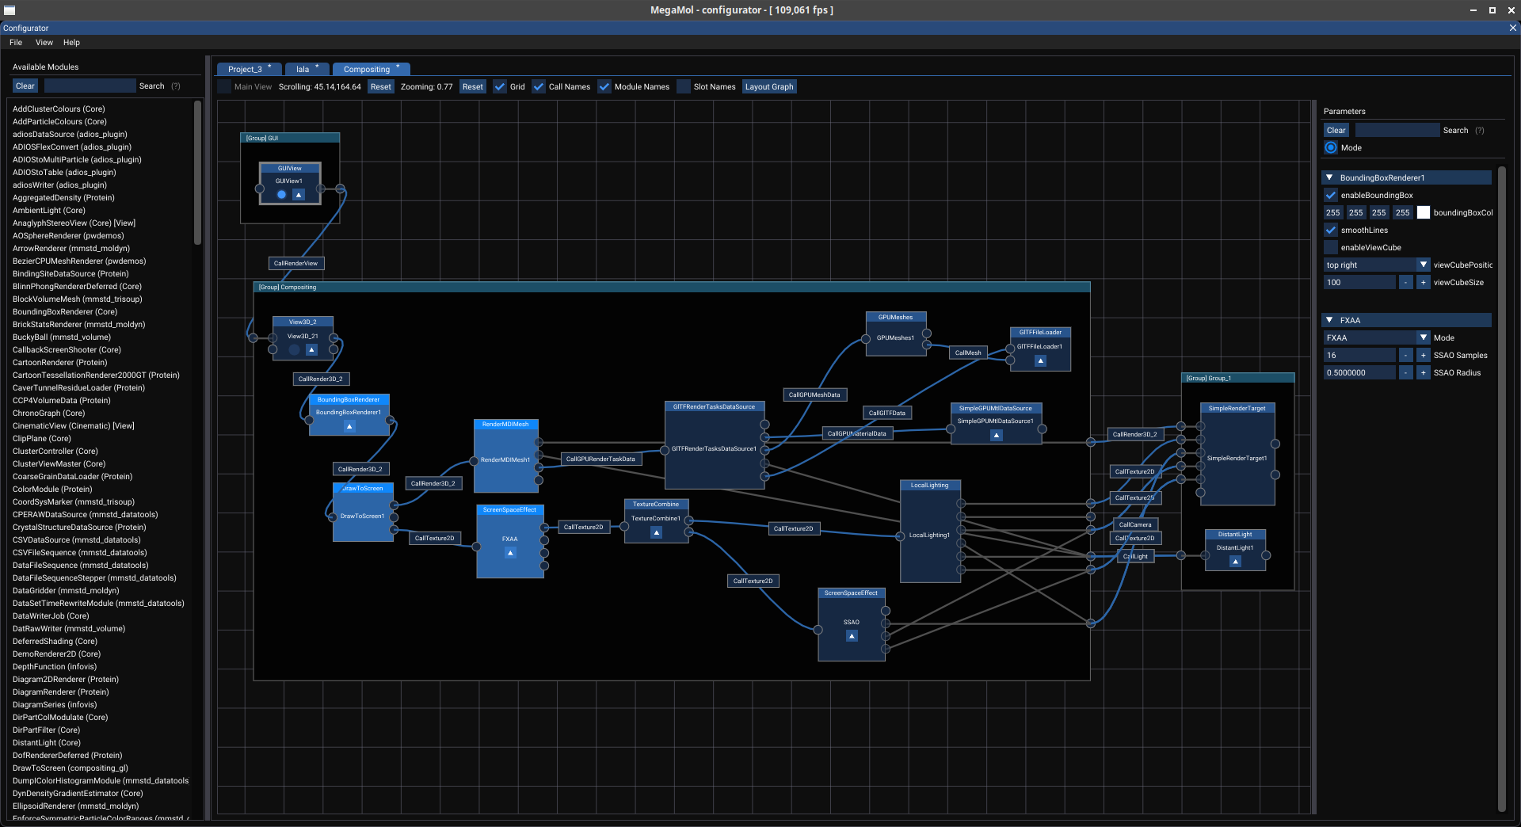Collapse the BoundingBoxRenderer1 parameter section
The width and height of the screenshot is (1521, 827).
coord(1329,178)
